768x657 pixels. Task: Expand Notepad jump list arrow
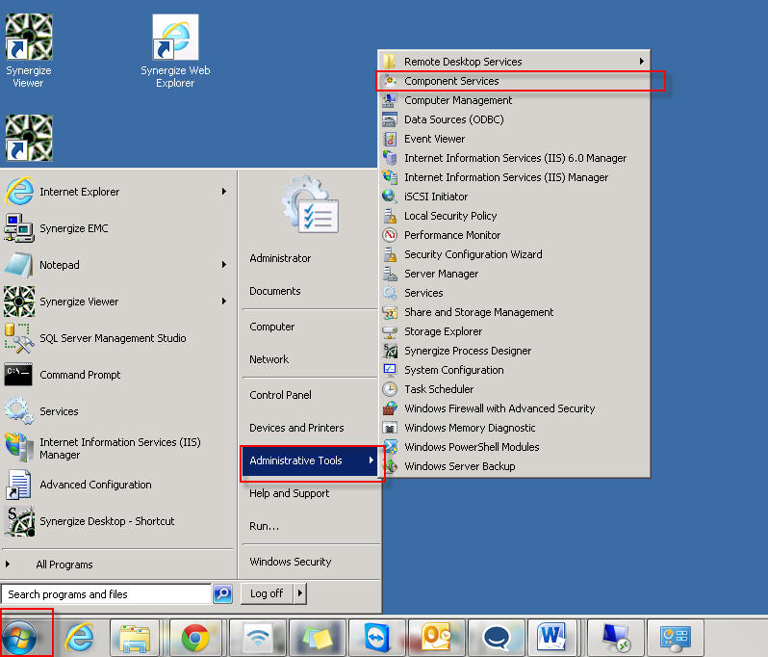tap(224, 265)
